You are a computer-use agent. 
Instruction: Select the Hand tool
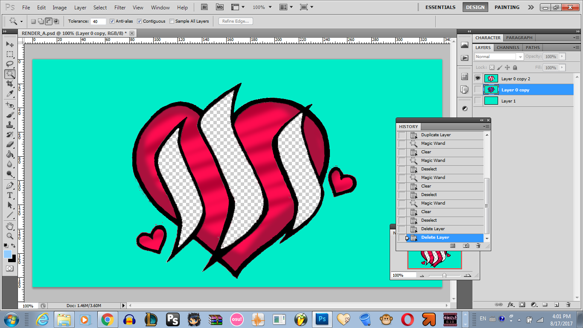(10, 226)
